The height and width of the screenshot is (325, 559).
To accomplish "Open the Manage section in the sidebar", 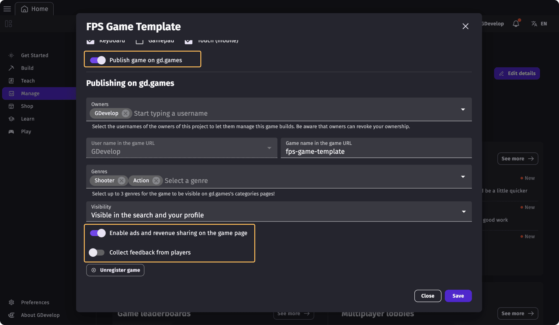I will pyautogui.click(x=31, y=93).
